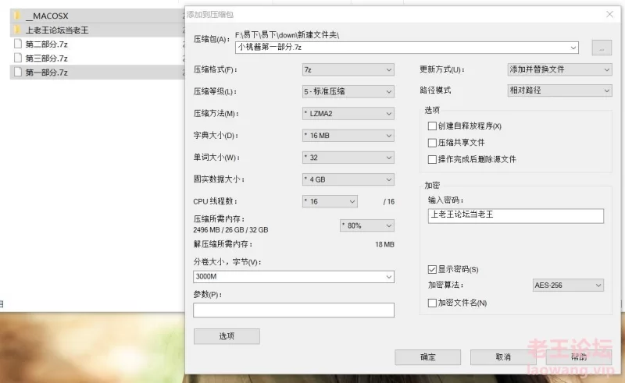Viewport: 625px width, 383px height.
Task: Open the AES-256 加密算法 dropdown
Action: pyautogui.click(x=568, y=285)
